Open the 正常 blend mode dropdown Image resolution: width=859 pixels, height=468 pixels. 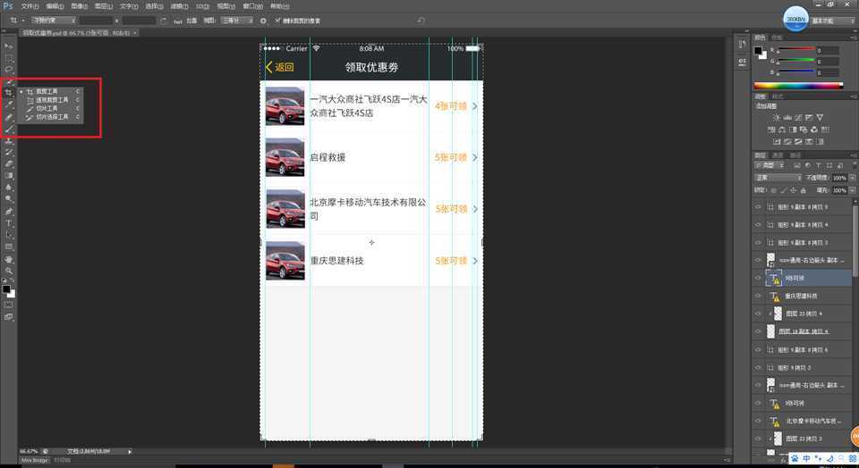[x=778, y=178]
